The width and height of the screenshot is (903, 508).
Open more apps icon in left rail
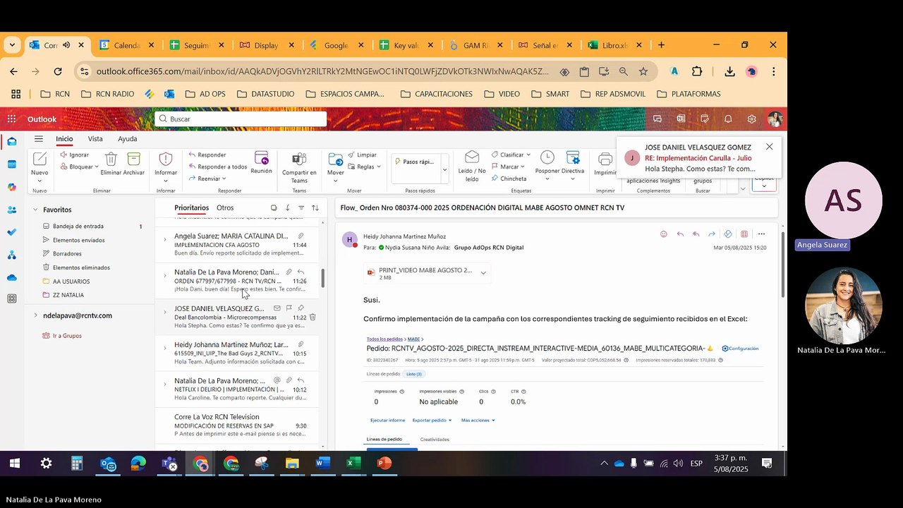coord(12,298)
